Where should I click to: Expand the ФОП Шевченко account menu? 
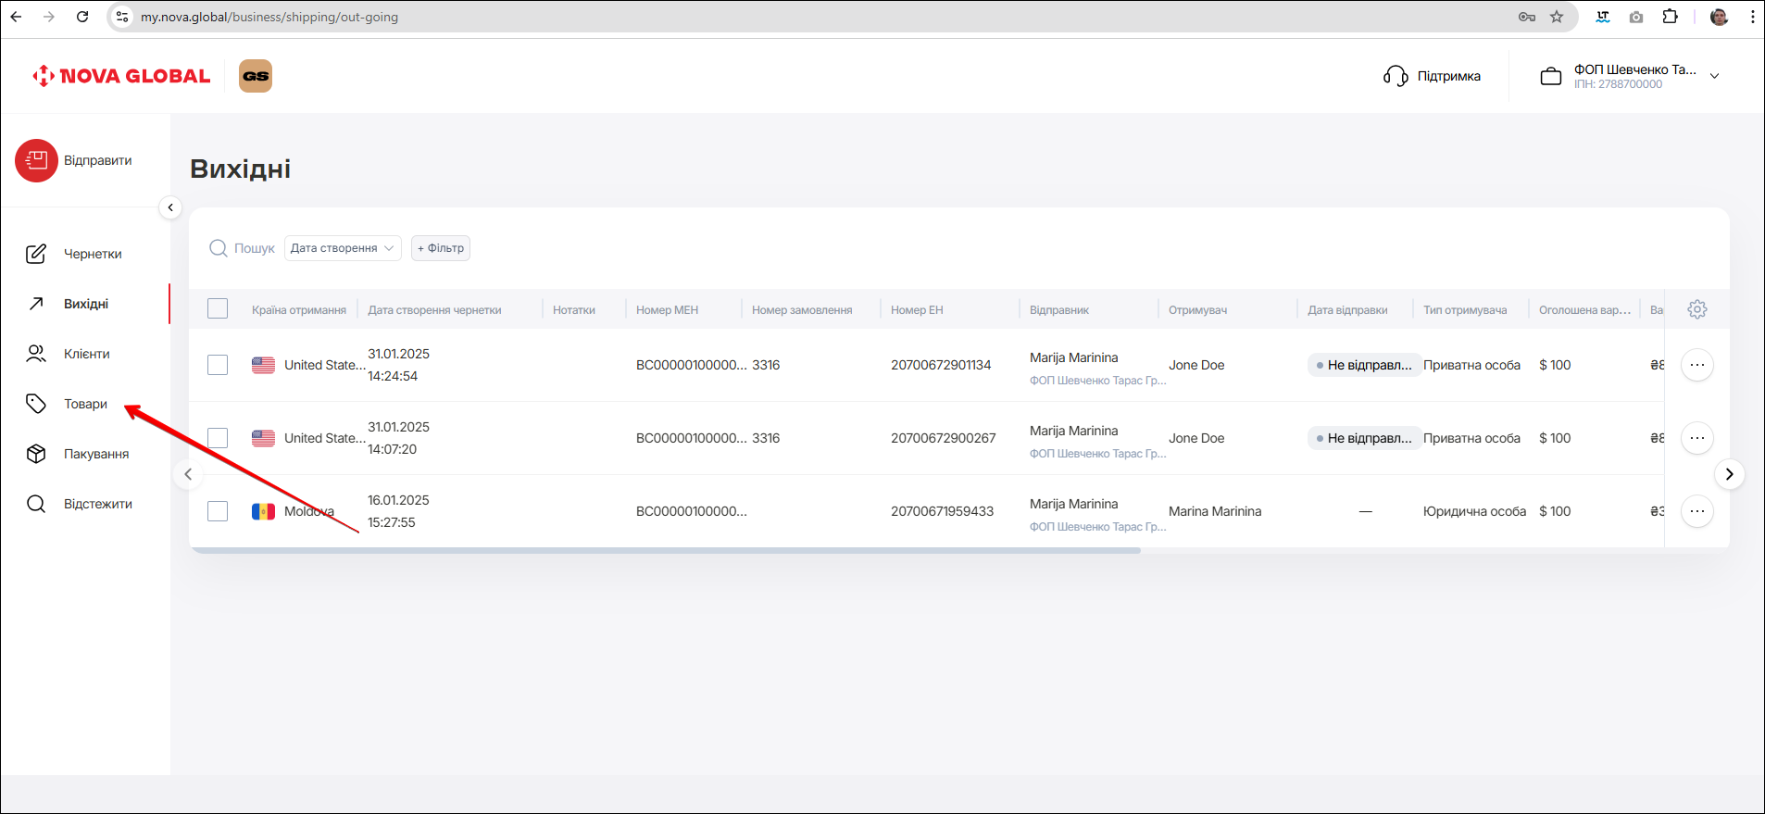(1714, 76)
